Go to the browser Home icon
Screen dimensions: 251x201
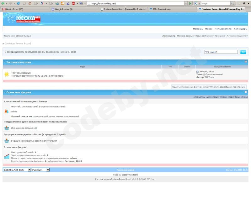pos(30,3)
